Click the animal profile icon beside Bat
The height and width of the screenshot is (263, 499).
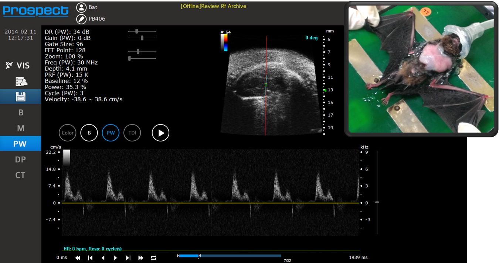(81, 7)
